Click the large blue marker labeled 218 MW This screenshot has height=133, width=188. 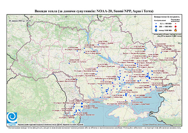pos(82,103)
